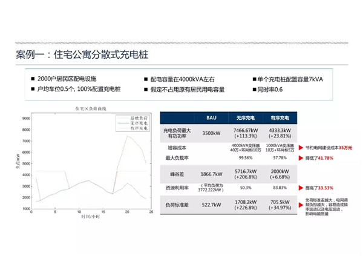This screenshot has width=363, height=256.
Task: Click square bullet before 2000户居民区配电设施
Action: (32, 79)
